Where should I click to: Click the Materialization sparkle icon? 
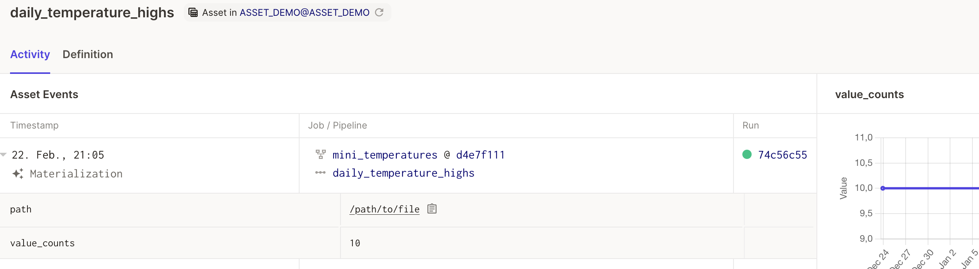pyautogui.click(x=18, y=174)
